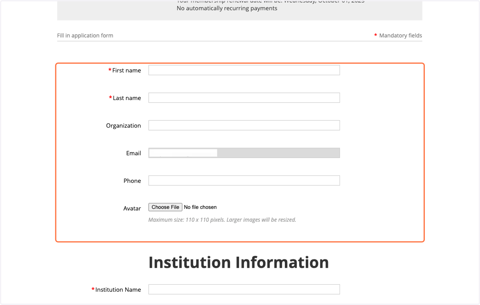Click the avatar maximum size hint text
This screenshot has height=305, width=480.
point(222,220)
